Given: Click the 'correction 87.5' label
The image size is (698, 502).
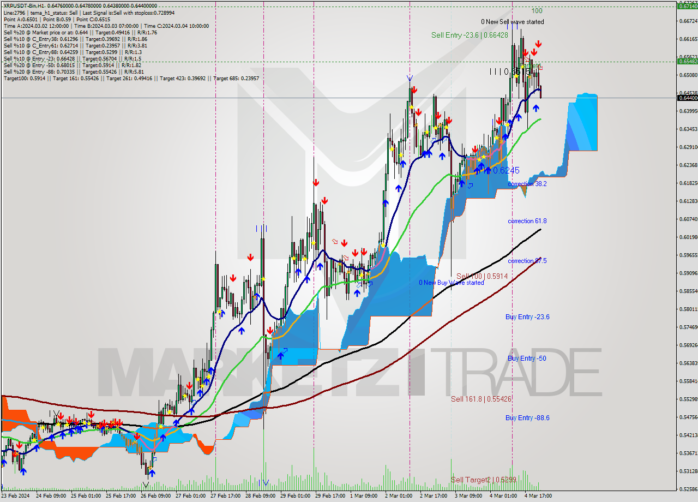Looking at the screenshot, I should click(527, 261).
